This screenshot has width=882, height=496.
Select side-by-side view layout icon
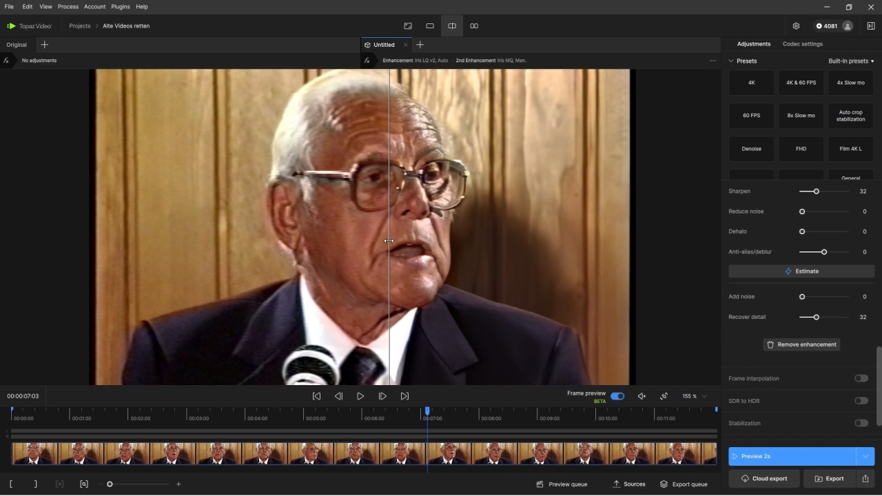[474, 26]
